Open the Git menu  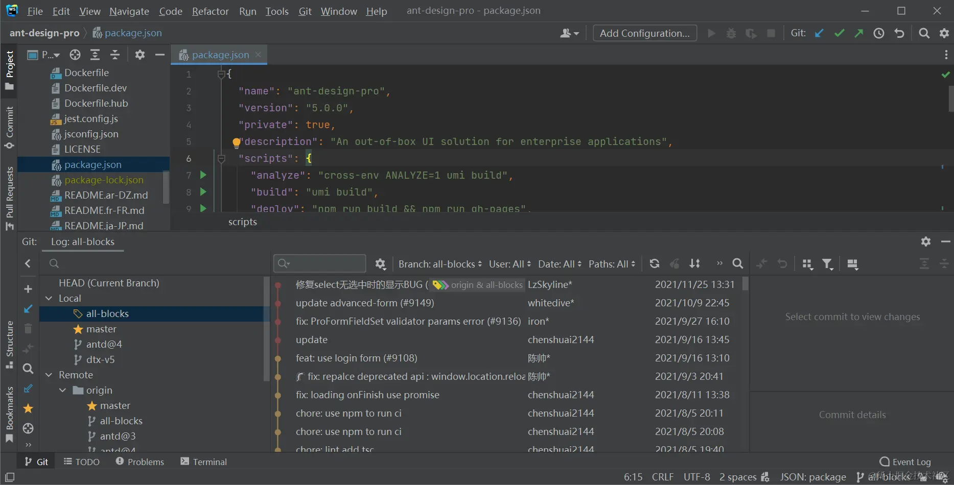[305, 11]
